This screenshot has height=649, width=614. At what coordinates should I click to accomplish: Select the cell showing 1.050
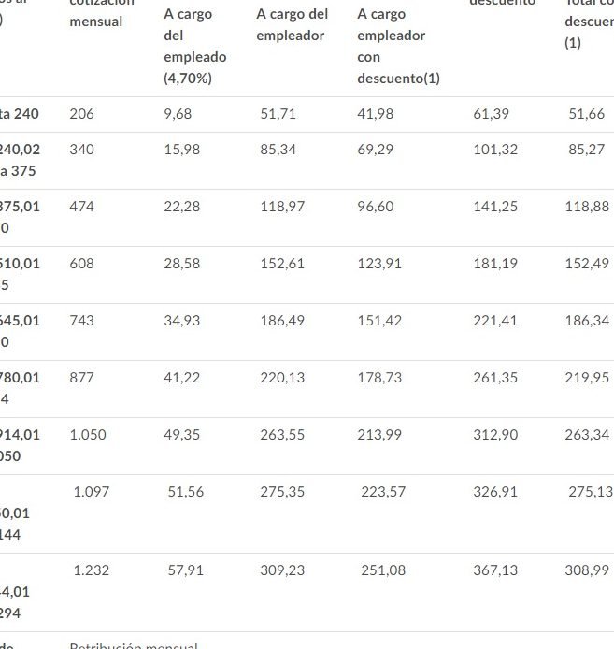click(x=88, y=435)
